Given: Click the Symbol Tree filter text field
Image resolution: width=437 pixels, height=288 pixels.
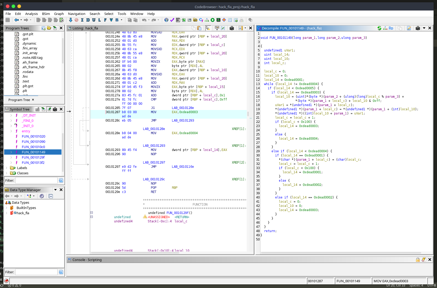Looking at the screenshot, I should click(36, 180).
